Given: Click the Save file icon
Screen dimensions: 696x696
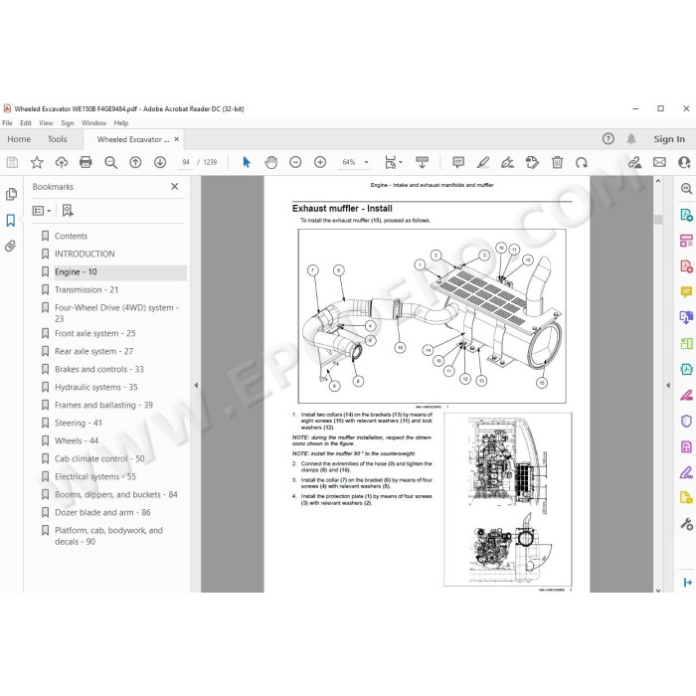Looking at the screenshot, I should point(12,162).
